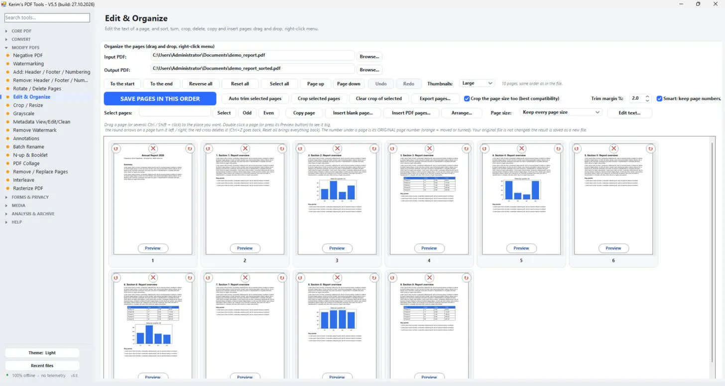Open the Thumbnails size dropdown
This screenshot has width=725, height=386.
coord(477,83)
